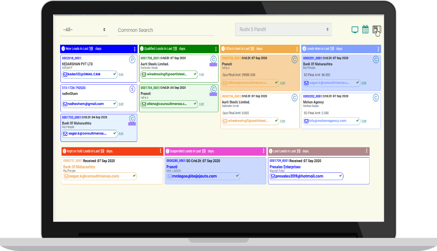Click the monitor view icon
The image size is (437, 251).
pyautogui.click(x=355, y=30)
